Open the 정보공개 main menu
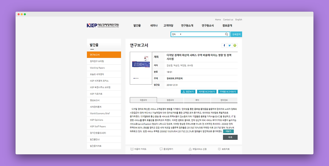 (x=227, y=25)
